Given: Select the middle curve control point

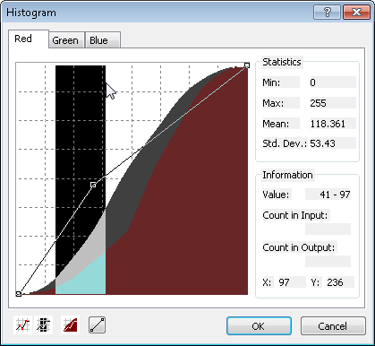Looking at the screenshot, I should (93, 185).
